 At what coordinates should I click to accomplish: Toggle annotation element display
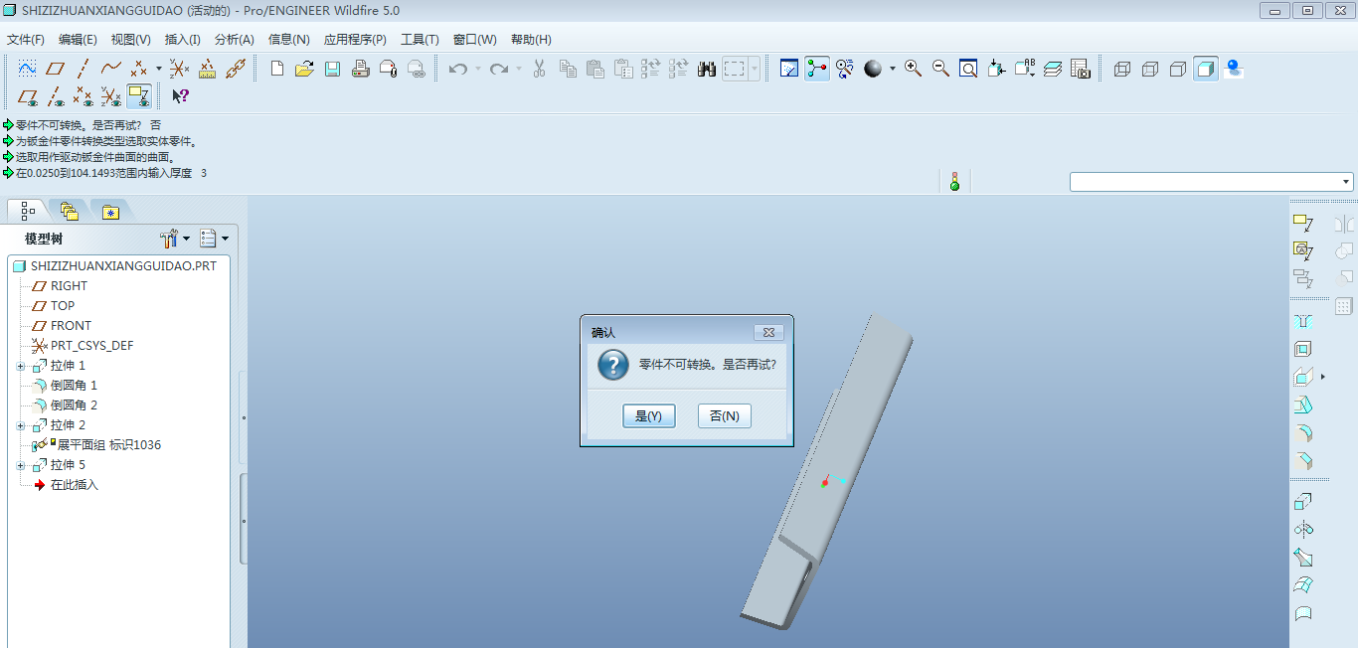pos(139,96)
